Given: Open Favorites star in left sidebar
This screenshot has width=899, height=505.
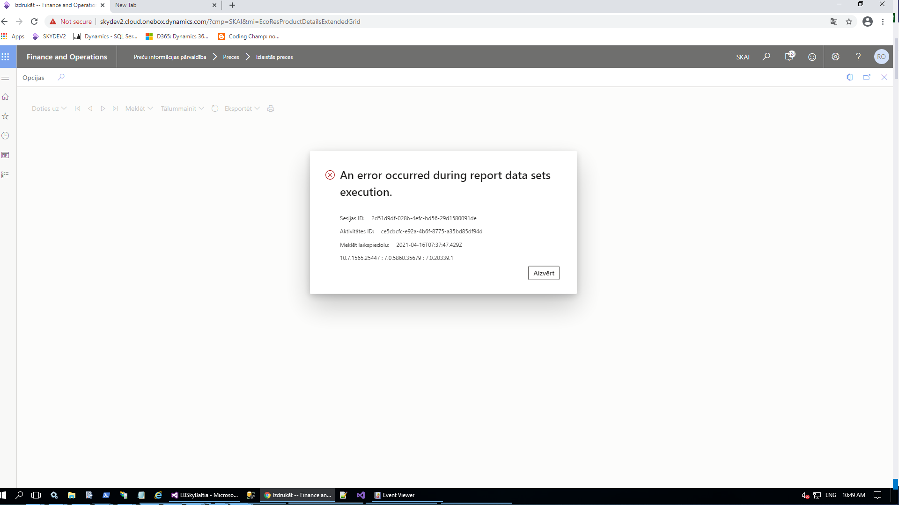Looking at the screenshot, I should [6, 116].
